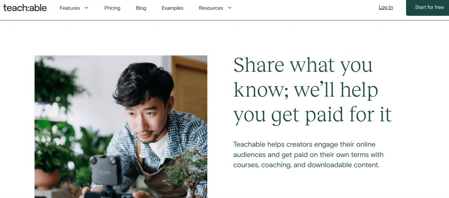The image size is (449, 198).
Task: Click the teach:able logo
Action: (x=25, y=7)
